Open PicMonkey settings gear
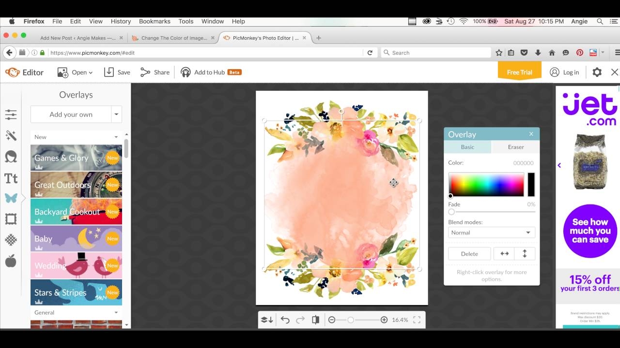This screenshot has width=620, height=348. click(x=597, y=72)
